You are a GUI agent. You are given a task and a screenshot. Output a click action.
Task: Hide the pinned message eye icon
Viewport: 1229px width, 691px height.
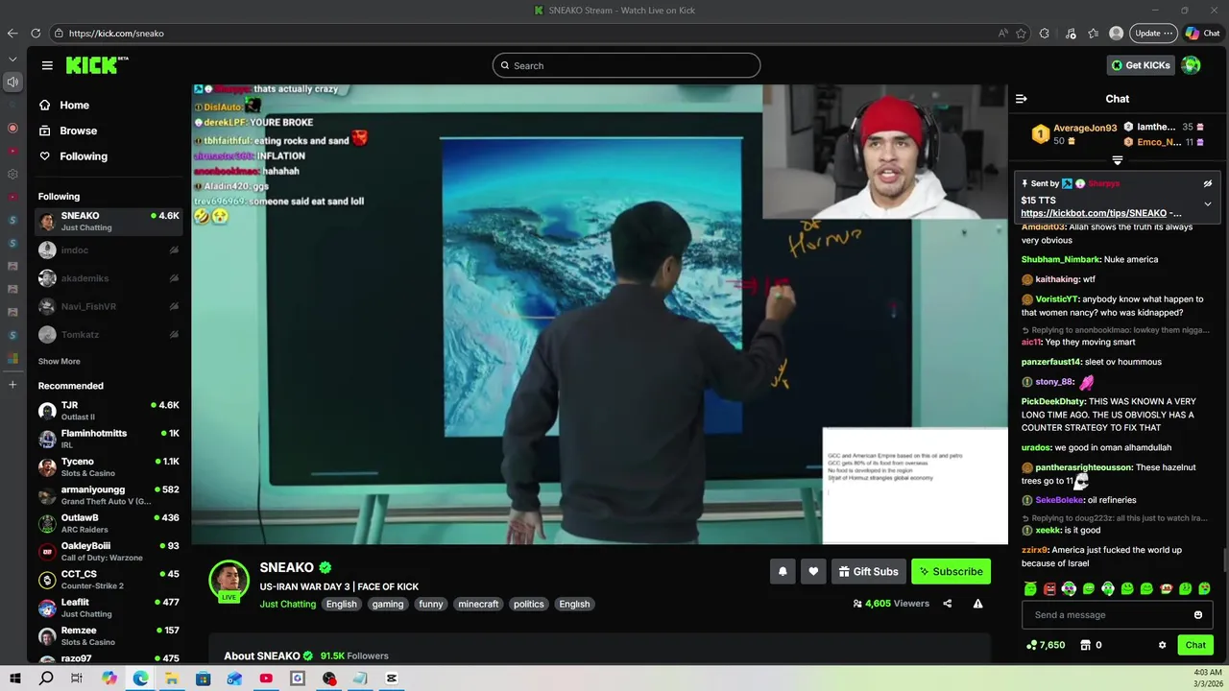(1208, 183)
